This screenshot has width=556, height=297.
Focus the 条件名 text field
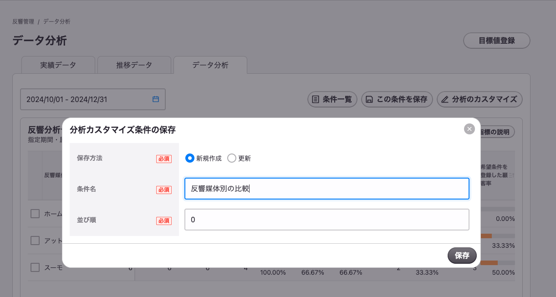[x=326, y=189]
